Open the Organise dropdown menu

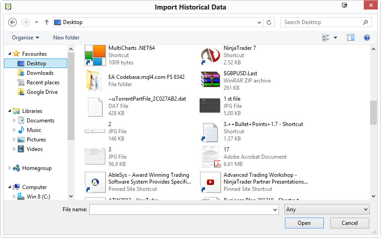click(x=25, y=38)
